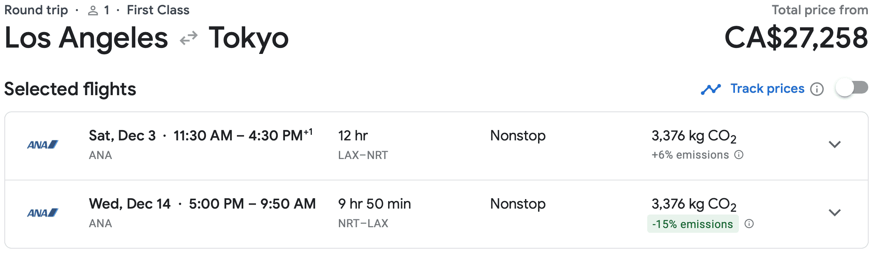
Task: Enable the Track prices toggle switch
Action: click(852, 88)
